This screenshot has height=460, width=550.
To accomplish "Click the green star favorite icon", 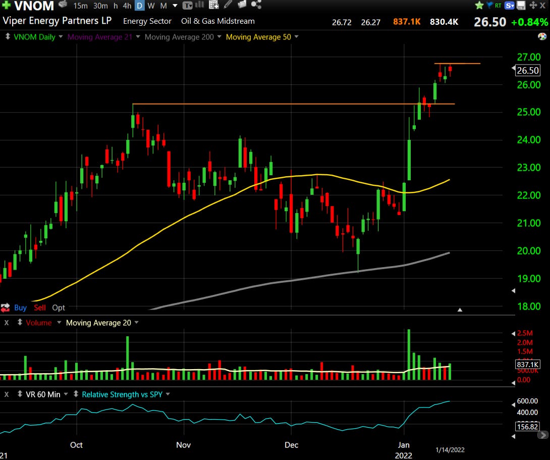I will click(479, 5).
